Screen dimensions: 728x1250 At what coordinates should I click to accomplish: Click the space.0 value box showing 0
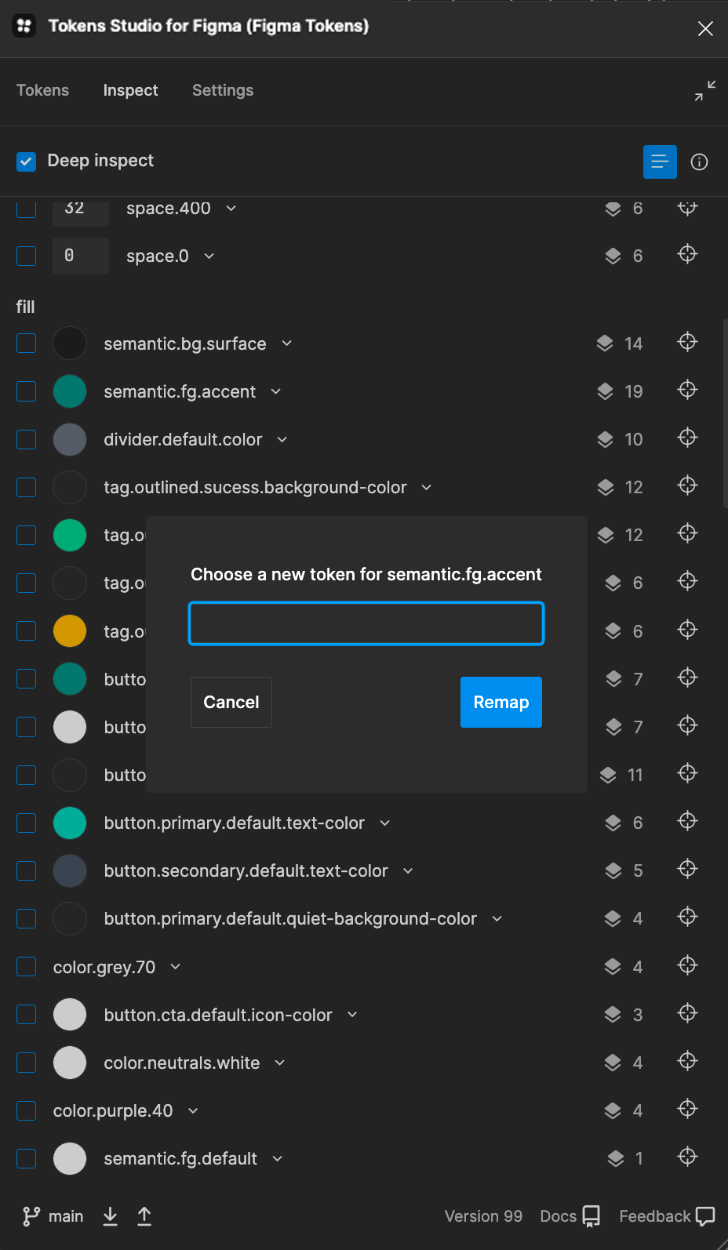click(x=81, y=256)
